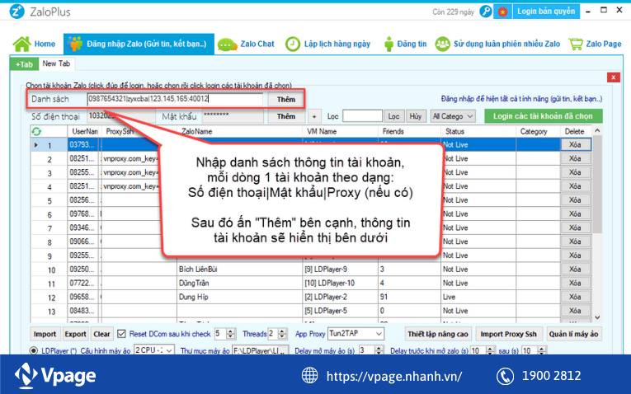Click Login bản quyền button
This screenshot has height=394, width=631.
(546, 12)
